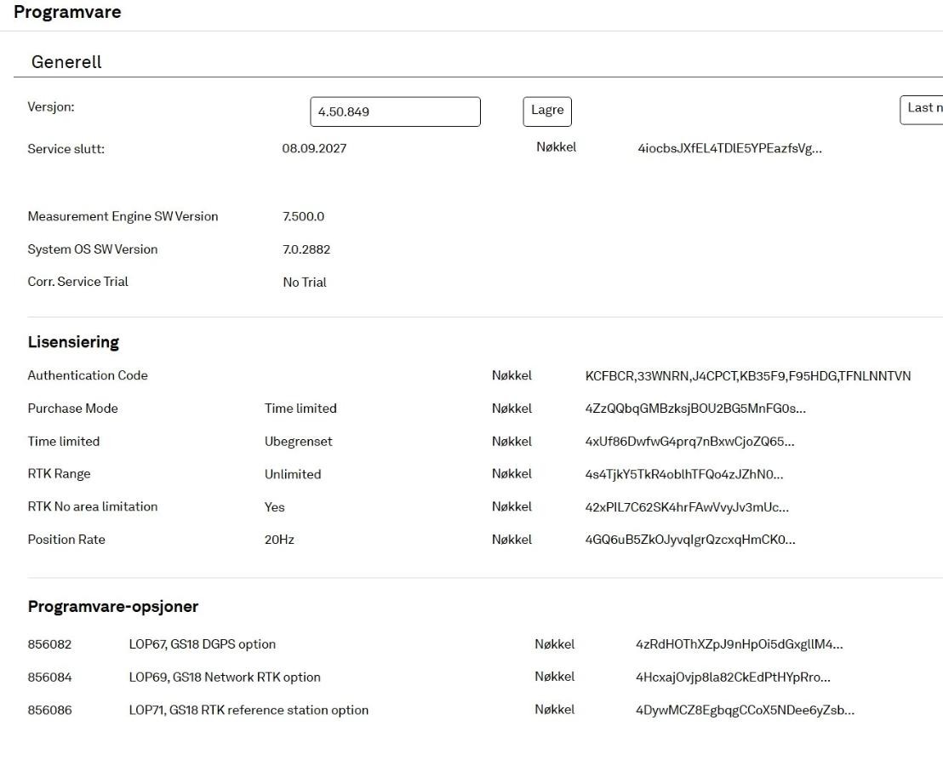Screen dimensions: 943x766
Task: Click the partially visible Last button
Action: (922, 110)
